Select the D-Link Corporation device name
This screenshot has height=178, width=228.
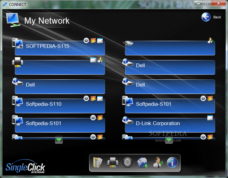point(158,123)
